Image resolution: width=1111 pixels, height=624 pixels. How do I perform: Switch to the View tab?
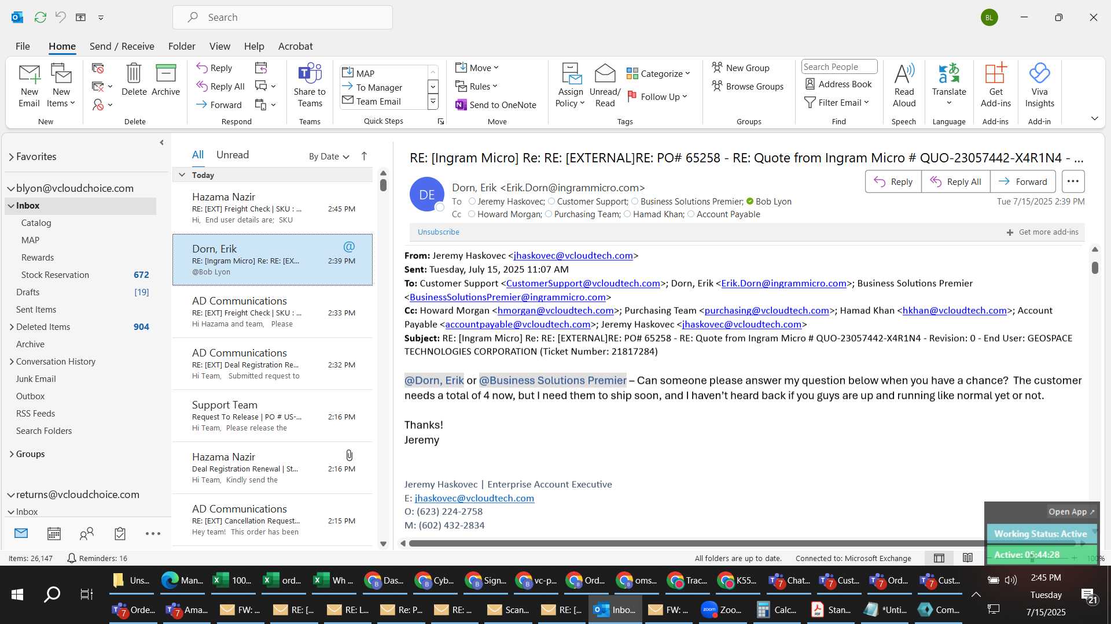point(219,46)
